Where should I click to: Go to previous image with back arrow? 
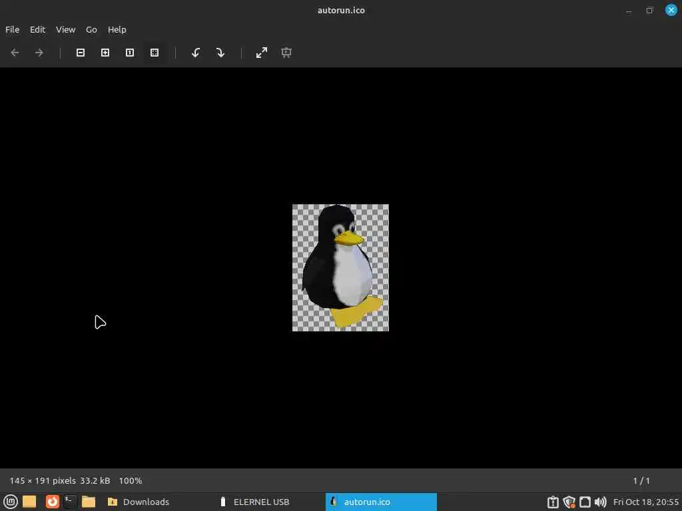click(15, 53)
